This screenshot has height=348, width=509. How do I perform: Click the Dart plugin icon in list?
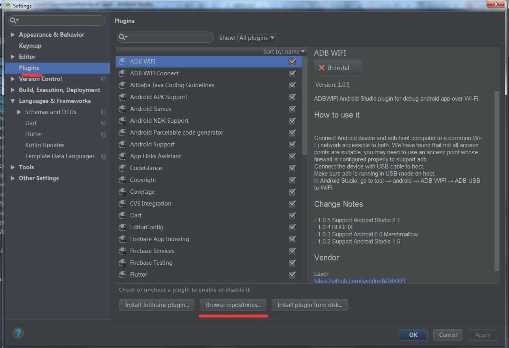(123, 215)
